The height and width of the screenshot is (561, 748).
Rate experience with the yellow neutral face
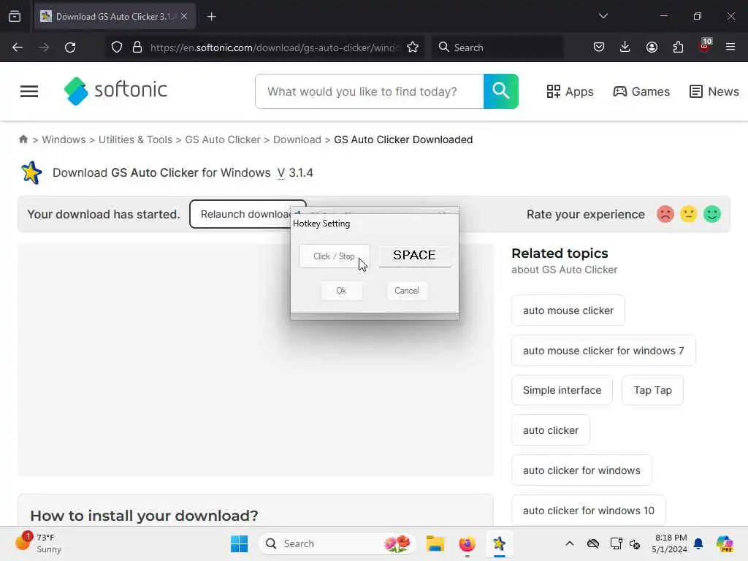pos(688,214)
